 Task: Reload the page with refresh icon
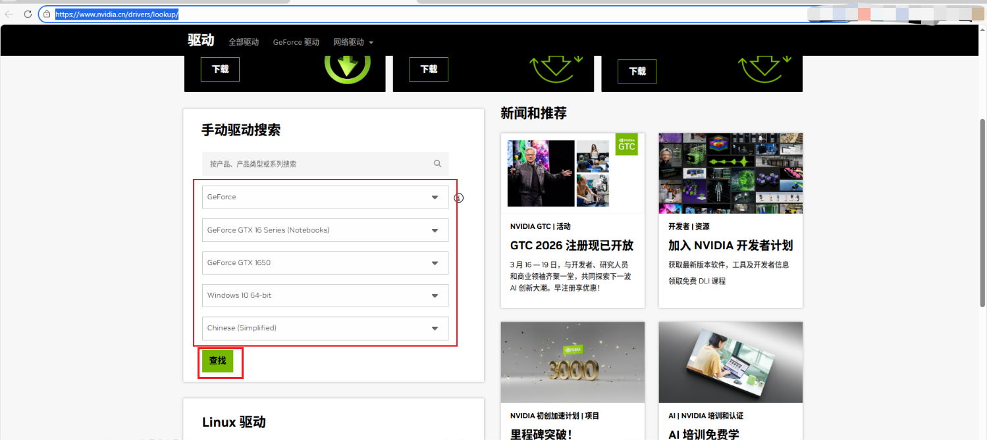[x=28, y=14]
